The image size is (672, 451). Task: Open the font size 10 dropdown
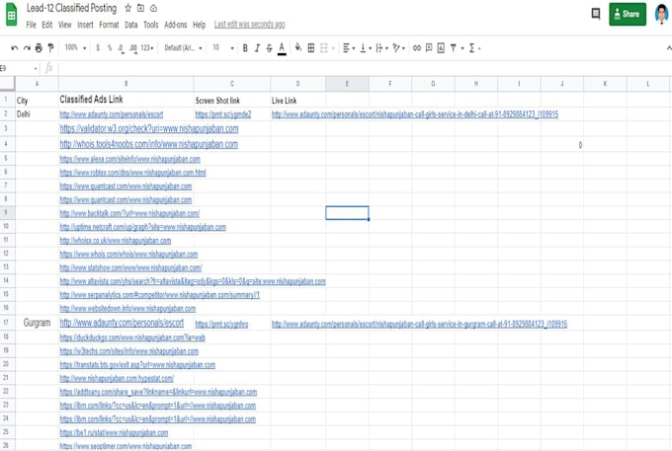[223, 48]
